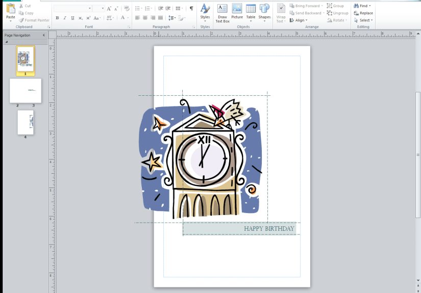
Task: Click the Draw Text Box tool
Action: [222, 13]
